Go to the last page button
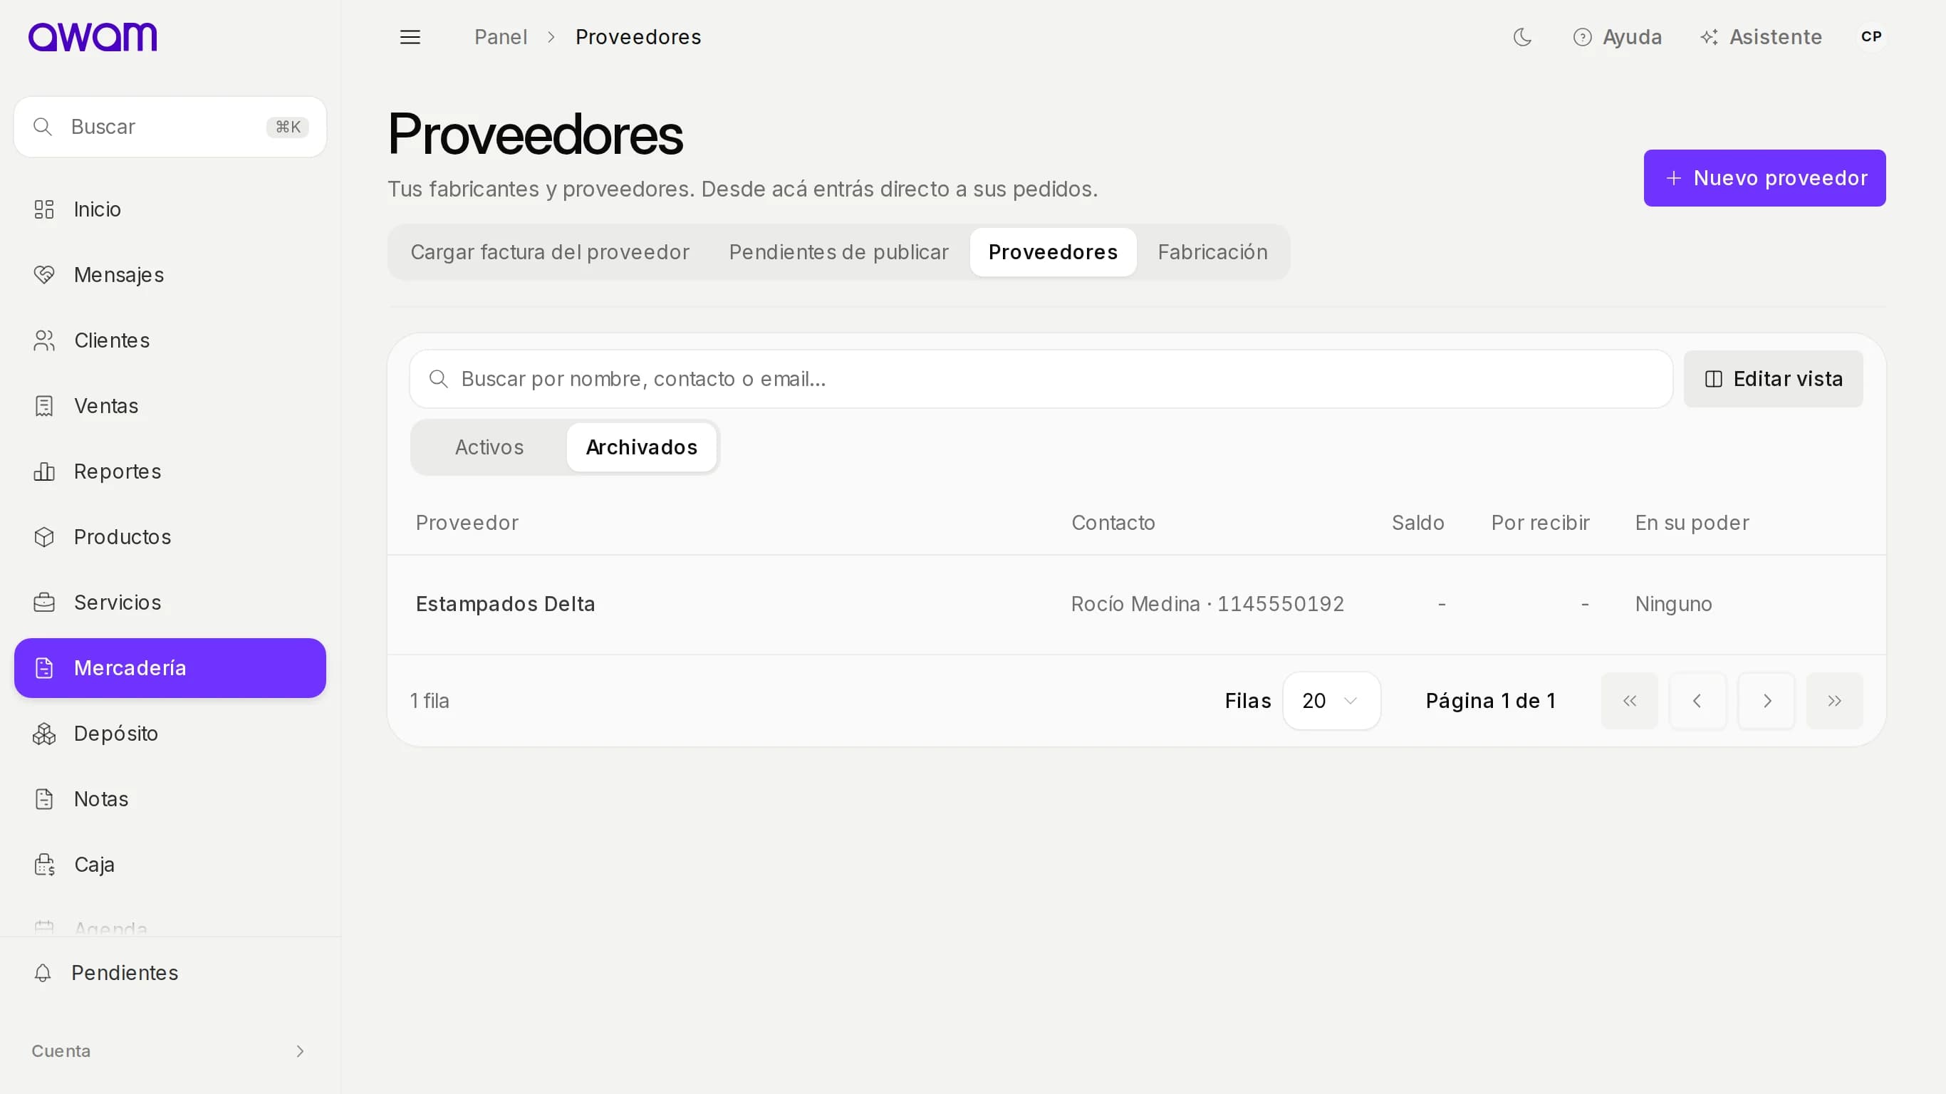 point(1834,701)
